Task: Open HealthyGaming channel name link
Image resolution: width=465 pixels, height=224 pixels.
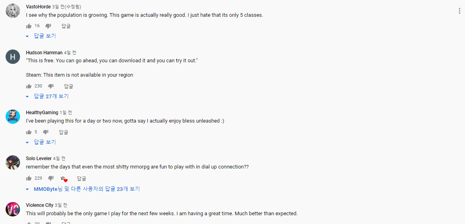Action: (x=42, y=113)
